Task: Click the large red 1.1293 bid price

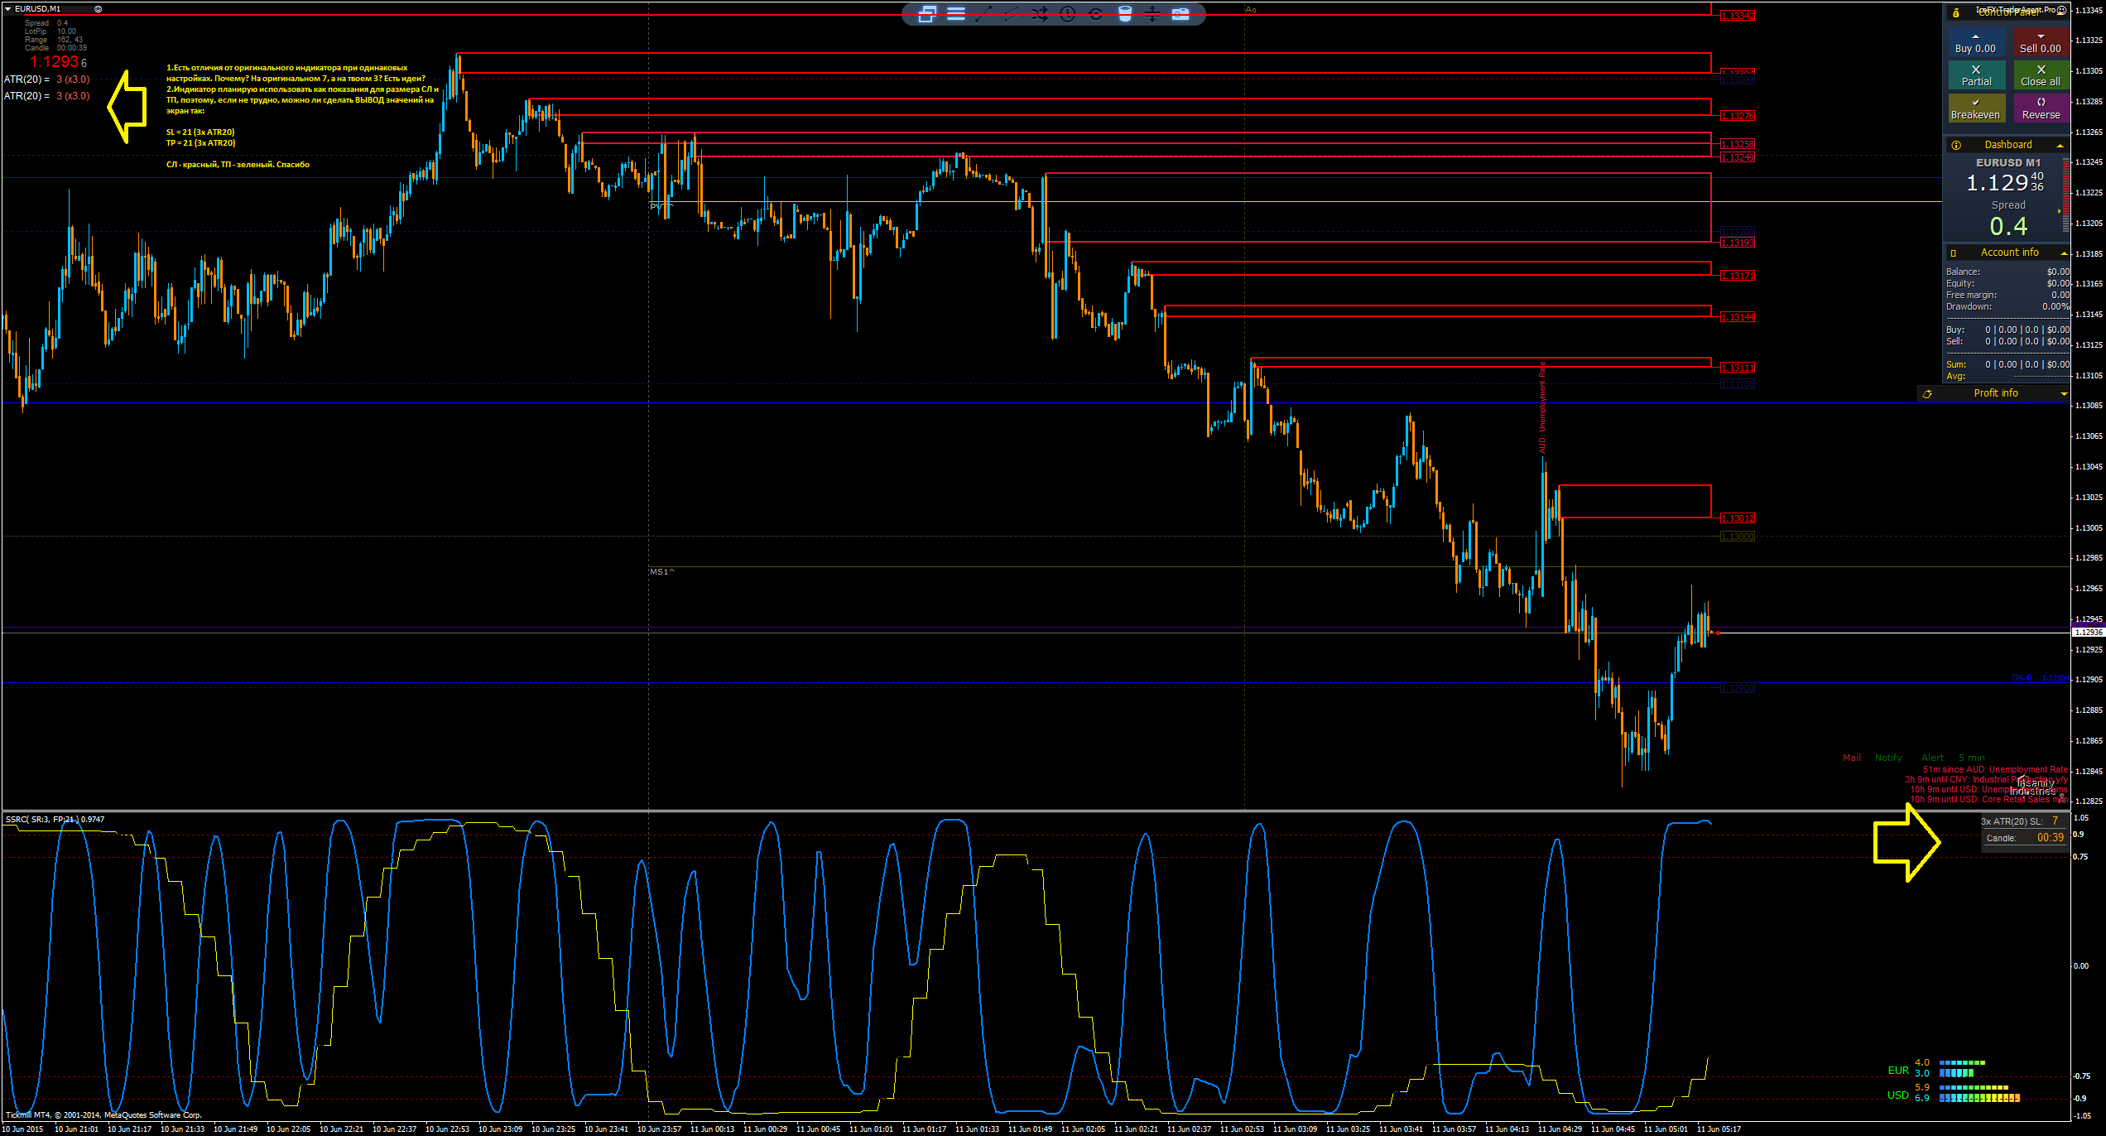Action: click(54, 62)
